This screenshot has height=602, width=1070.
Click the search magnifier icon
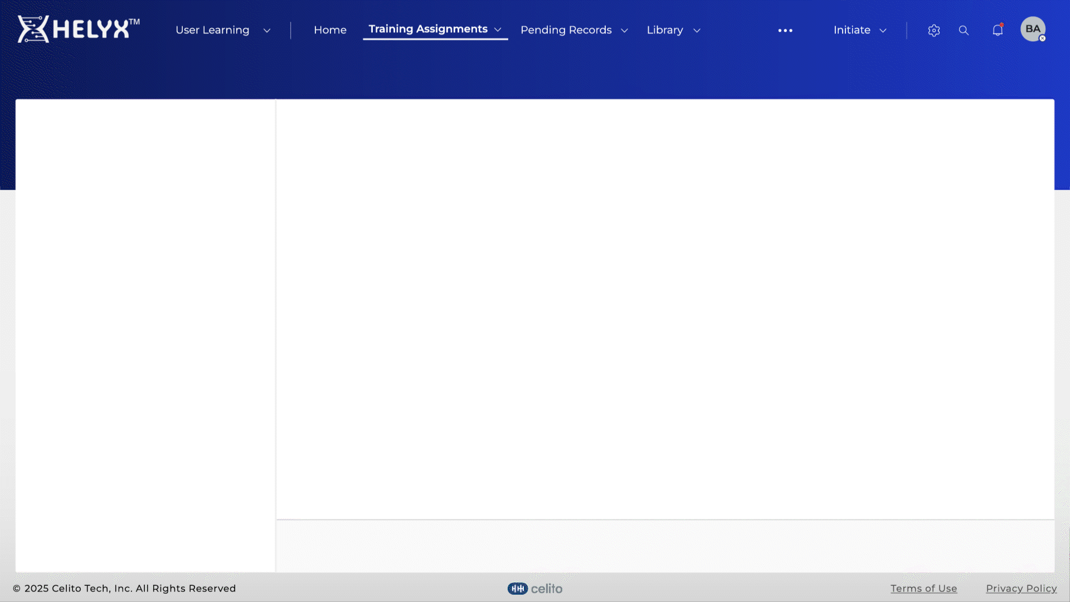coord(964,31)
